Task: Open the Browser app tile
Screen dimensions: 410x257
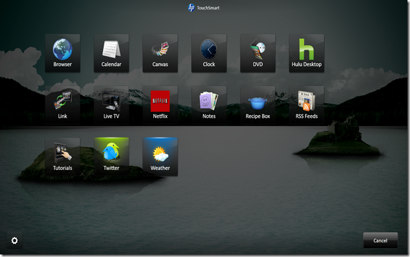Action: [62, 53]
